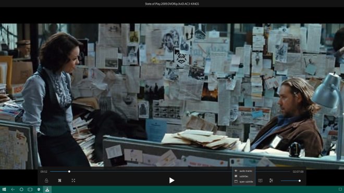This screenshot has height=193, width=344.
Task: Click the audio tracks speaker icon
Action: click(x=236, y=171)
